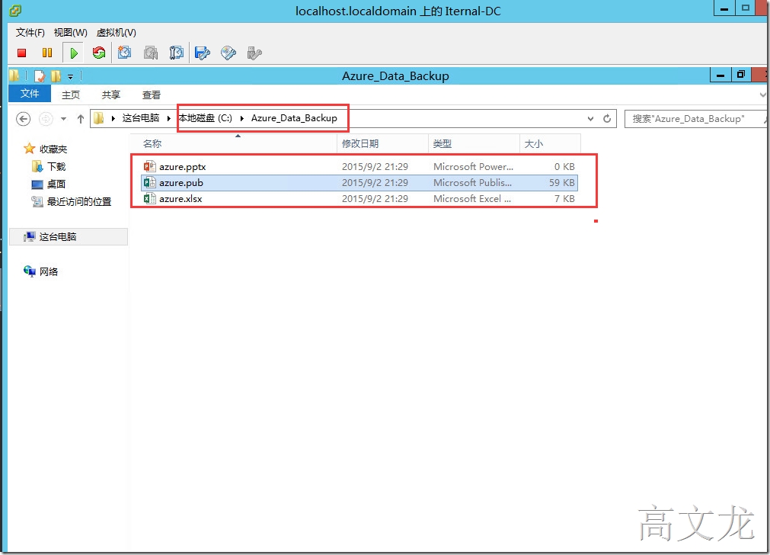Sort files by the 大小 column header
Image resolution: width=770 pixels, height=555 pixels.
[x=550, y=143]
